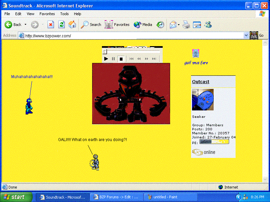Viewport: 270px width, 202px height.
Task: Click the grey sprite character with ring
Action: click(x=95, y=162)
